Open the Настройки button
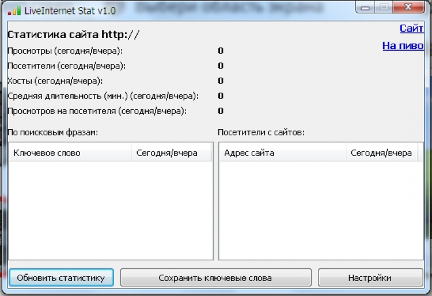The width and height of the screenshot is (432, 296). pyautogui.click(x=370, y=278)
